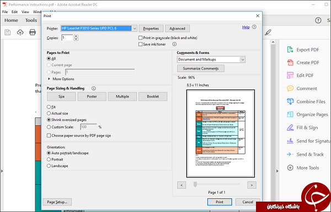The image size is (331, 212).
Task: Go to previous preview page
Action: click(x=181, y=185)
